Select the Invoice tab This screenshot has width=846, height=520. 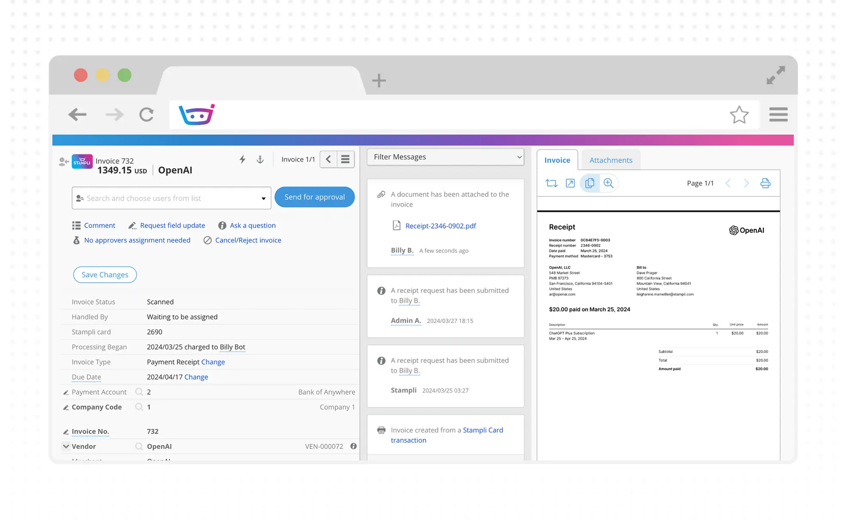(x=557, y=160)
